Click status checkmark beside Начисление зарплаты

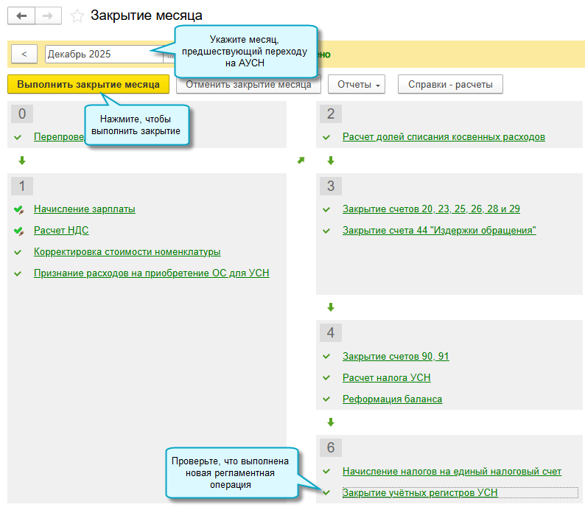tap(19, 209)
